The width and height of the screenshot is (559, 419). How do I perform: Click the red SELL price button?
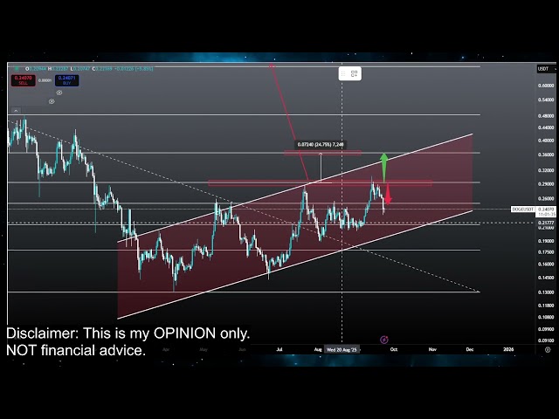coord(23,79)
